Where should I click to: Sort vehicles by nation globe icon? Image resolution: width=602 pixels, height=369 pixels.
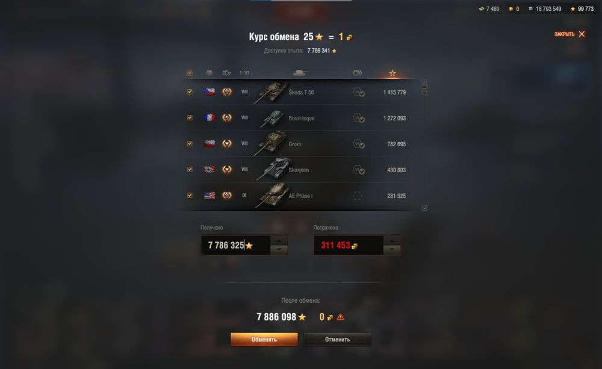[x=209, y=73]
